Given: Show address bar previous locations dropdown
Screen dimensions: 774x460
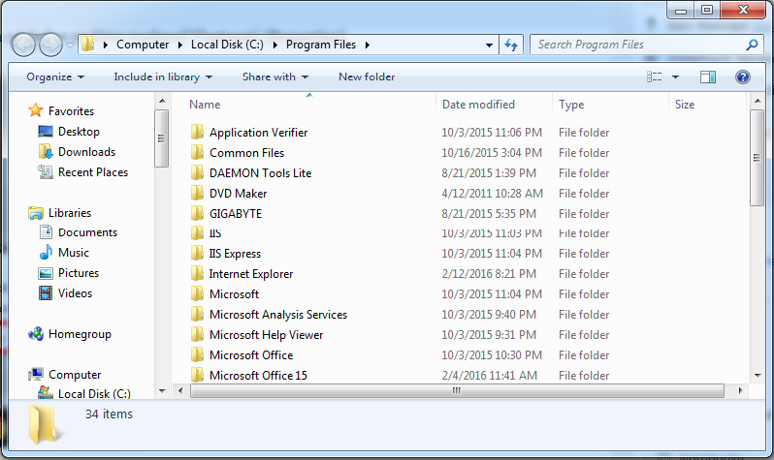Looking at the screenshot, I should coord(489,45).
